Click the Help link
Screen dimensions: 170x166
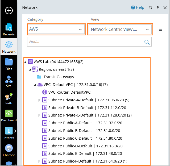[x=138, y=8]
